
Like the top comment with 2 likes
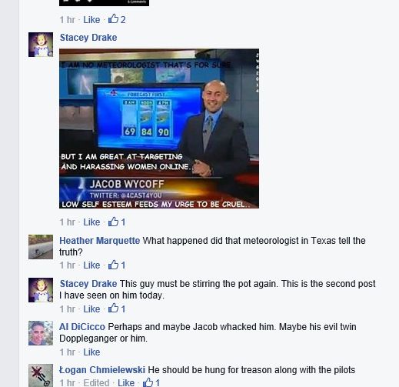(x=91, y=20)
